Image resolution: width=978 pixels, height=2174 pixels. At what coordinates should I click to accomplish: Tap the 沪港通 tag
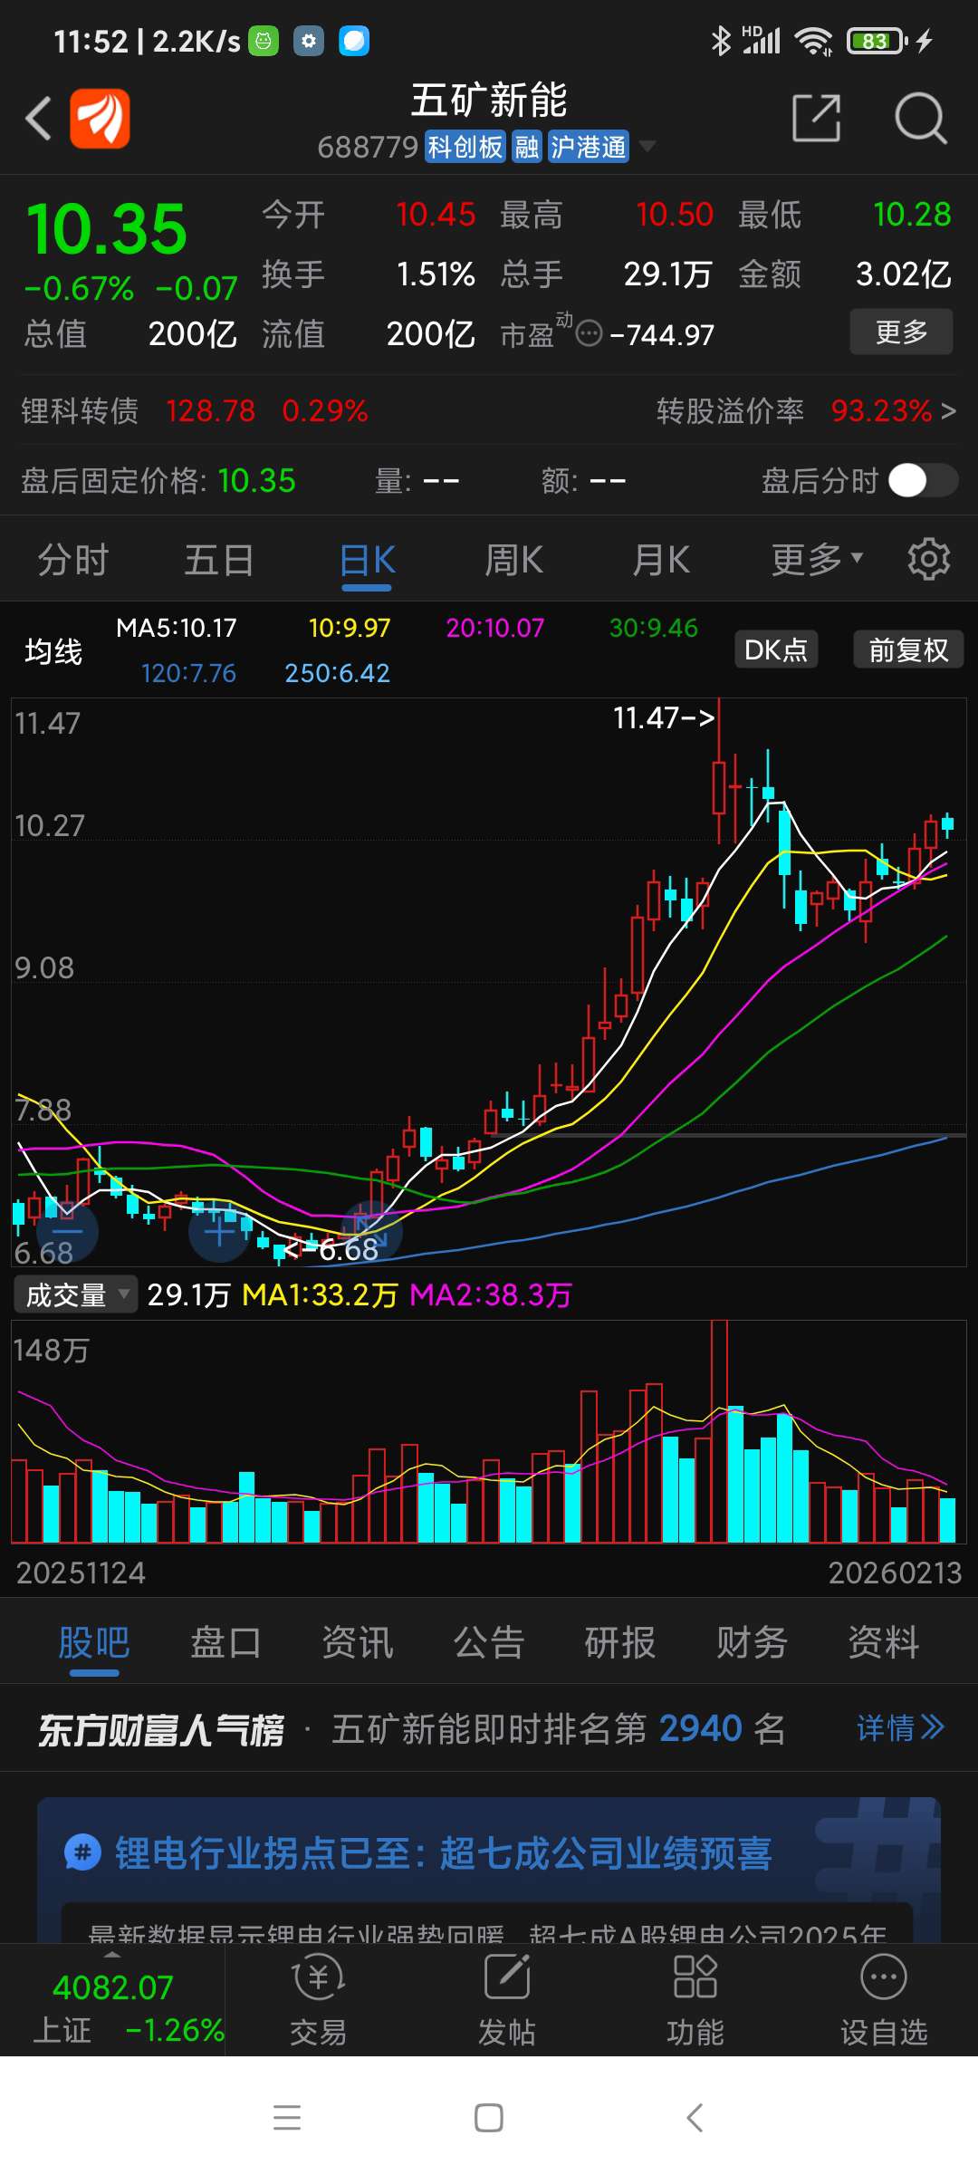pos(589,147)
